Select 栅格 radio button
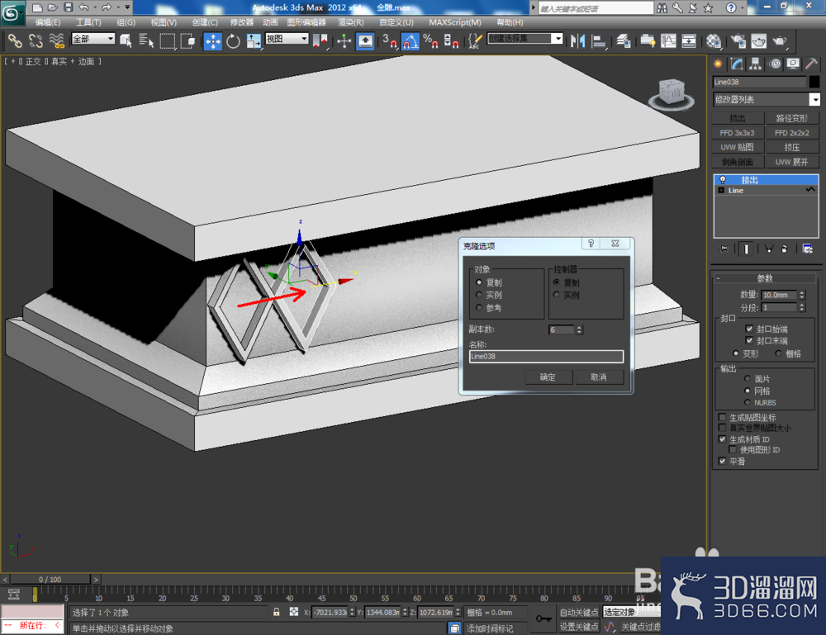Viewport: 826px width, 635px height. tap(778, 353)
